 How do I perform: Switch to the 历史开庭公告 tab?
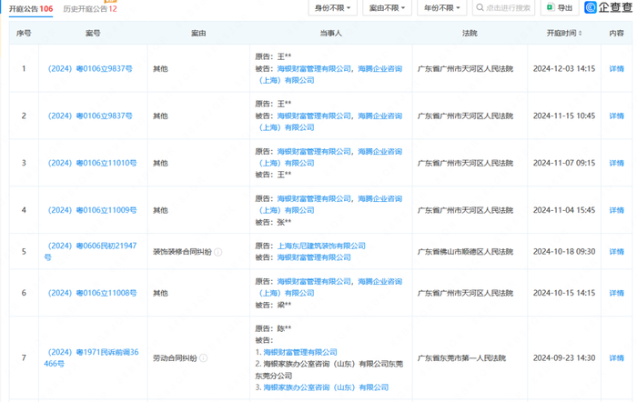coord(88,7)
